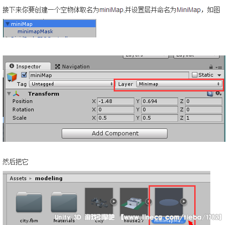
Task: Open Transform help reference icon
Action: (210, 93)
